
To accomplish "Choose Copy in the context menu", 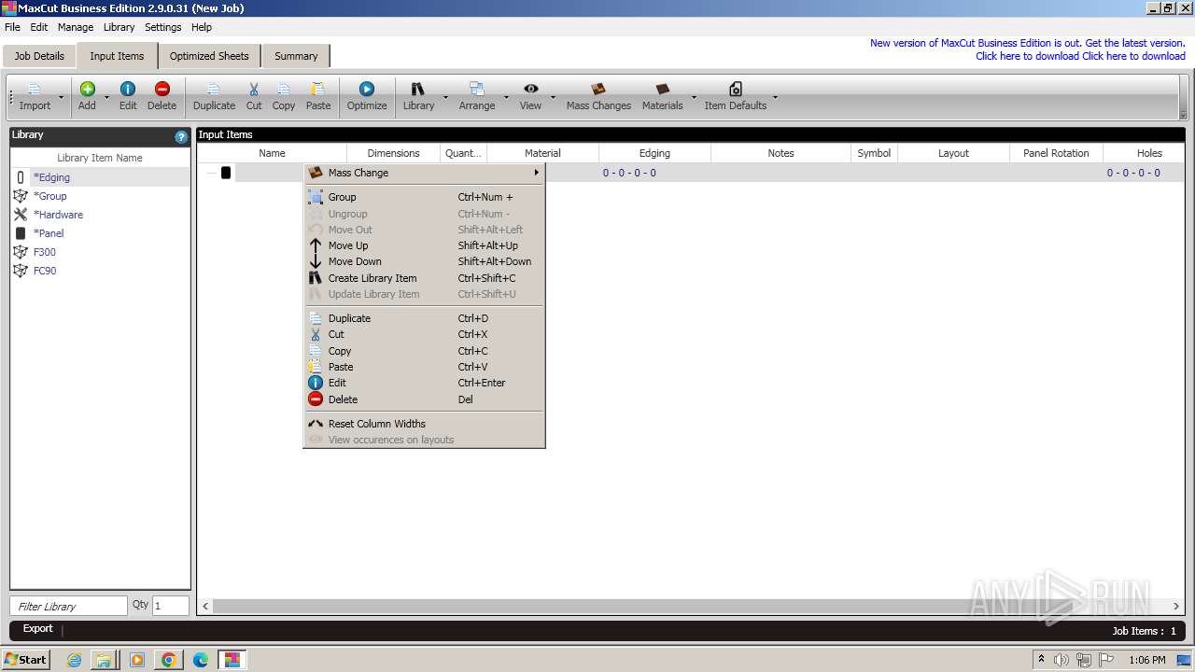I will (x=425, y=351).
